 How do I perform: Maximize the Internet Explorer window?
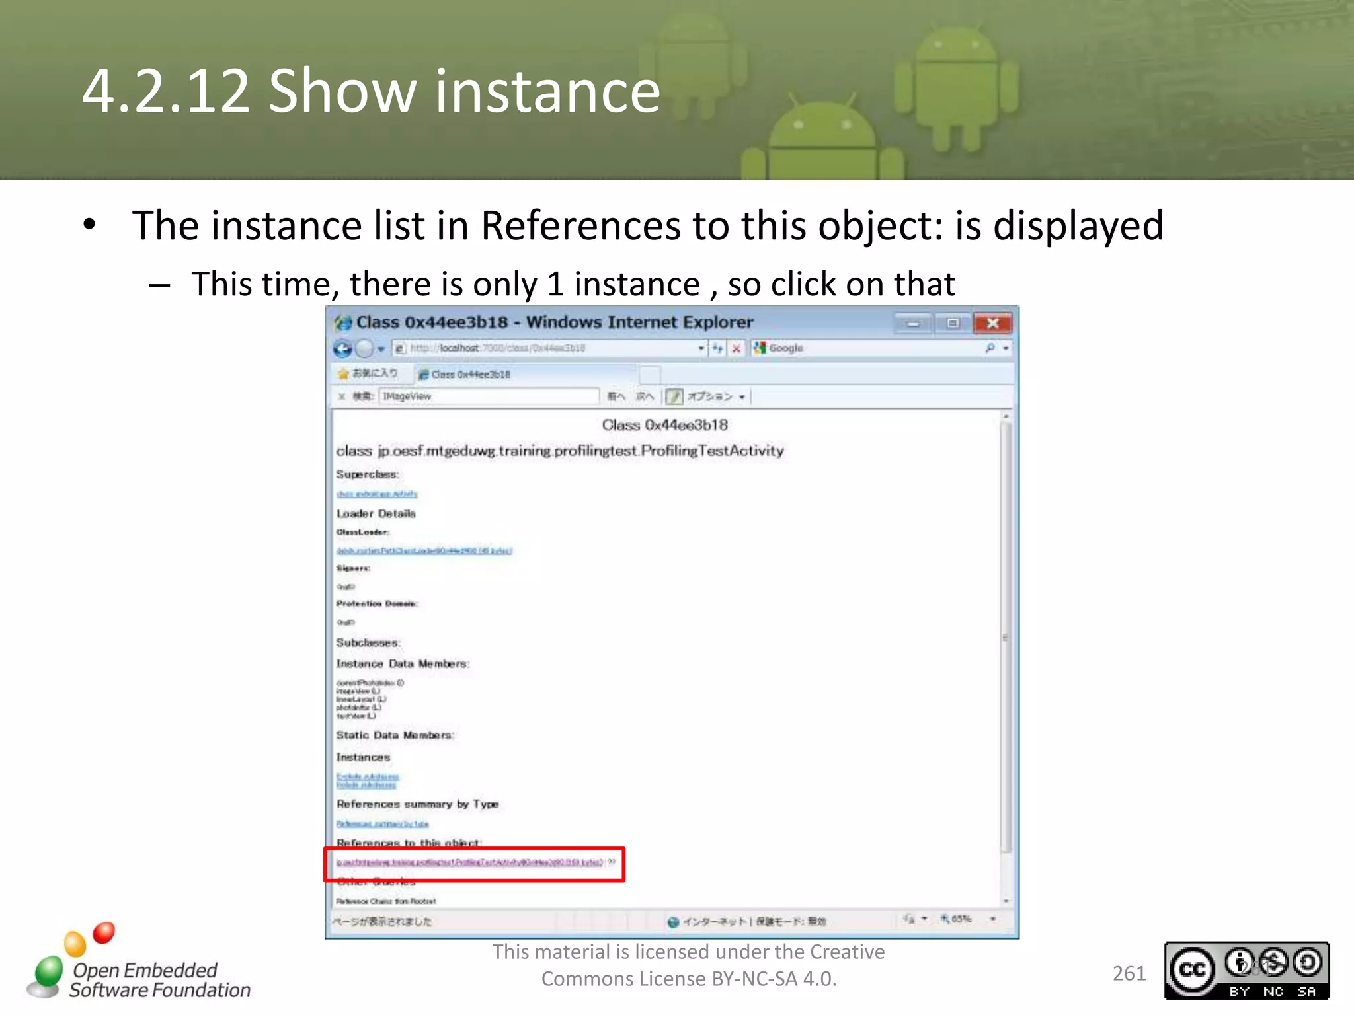[x=953, y=323]
